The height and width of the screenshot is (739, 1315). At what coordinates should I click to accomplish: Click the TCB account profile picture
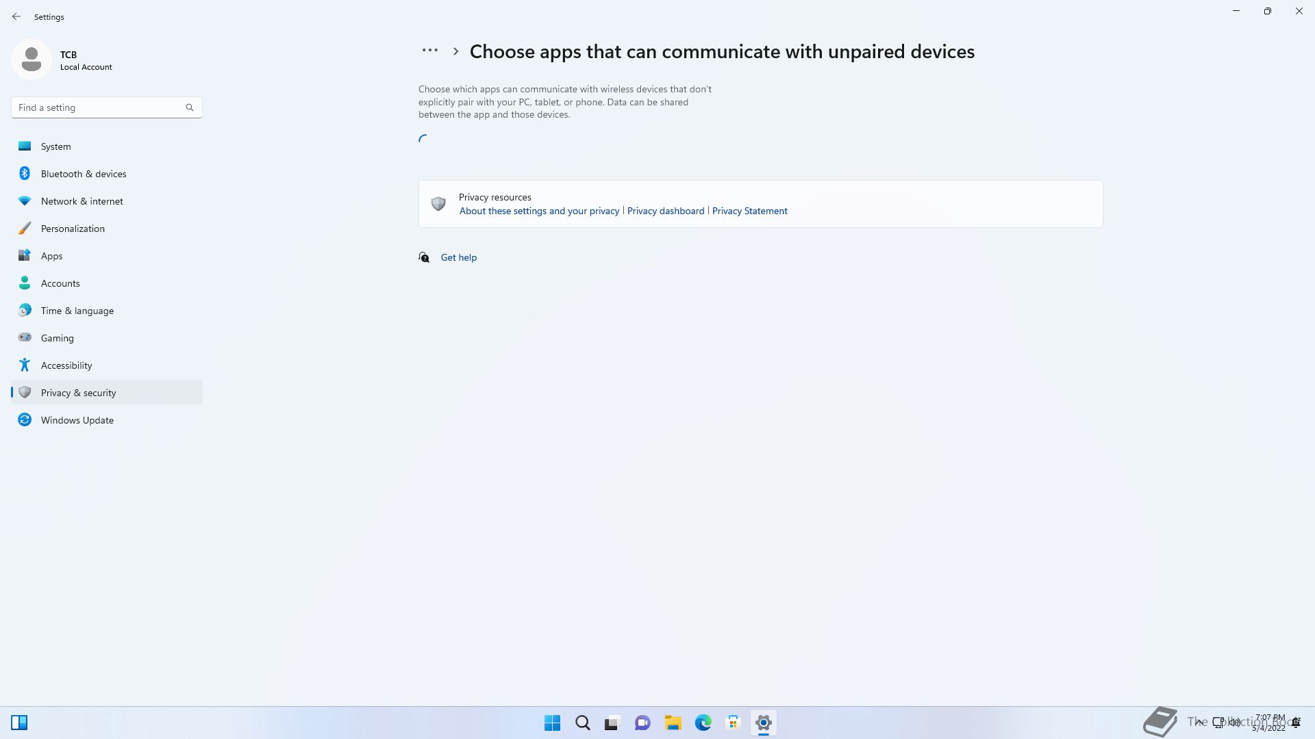pyautogui.click(x=32, y=60)
